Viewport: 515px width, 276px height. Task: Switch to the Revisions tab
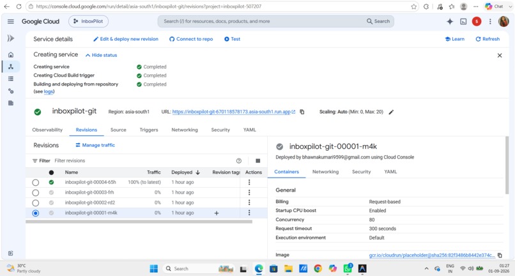(x=86, y=130)
